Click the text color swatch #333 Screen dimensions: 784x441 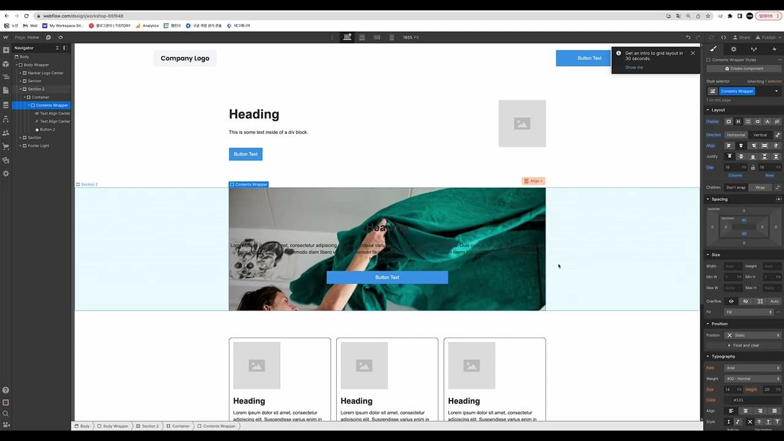[728, 400]
